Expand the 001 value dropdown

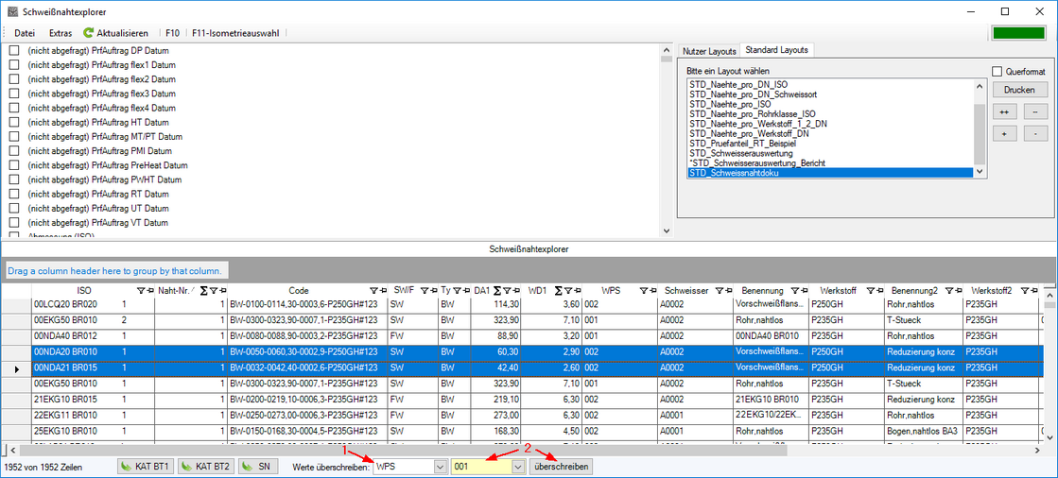click(x=517, y=467)
